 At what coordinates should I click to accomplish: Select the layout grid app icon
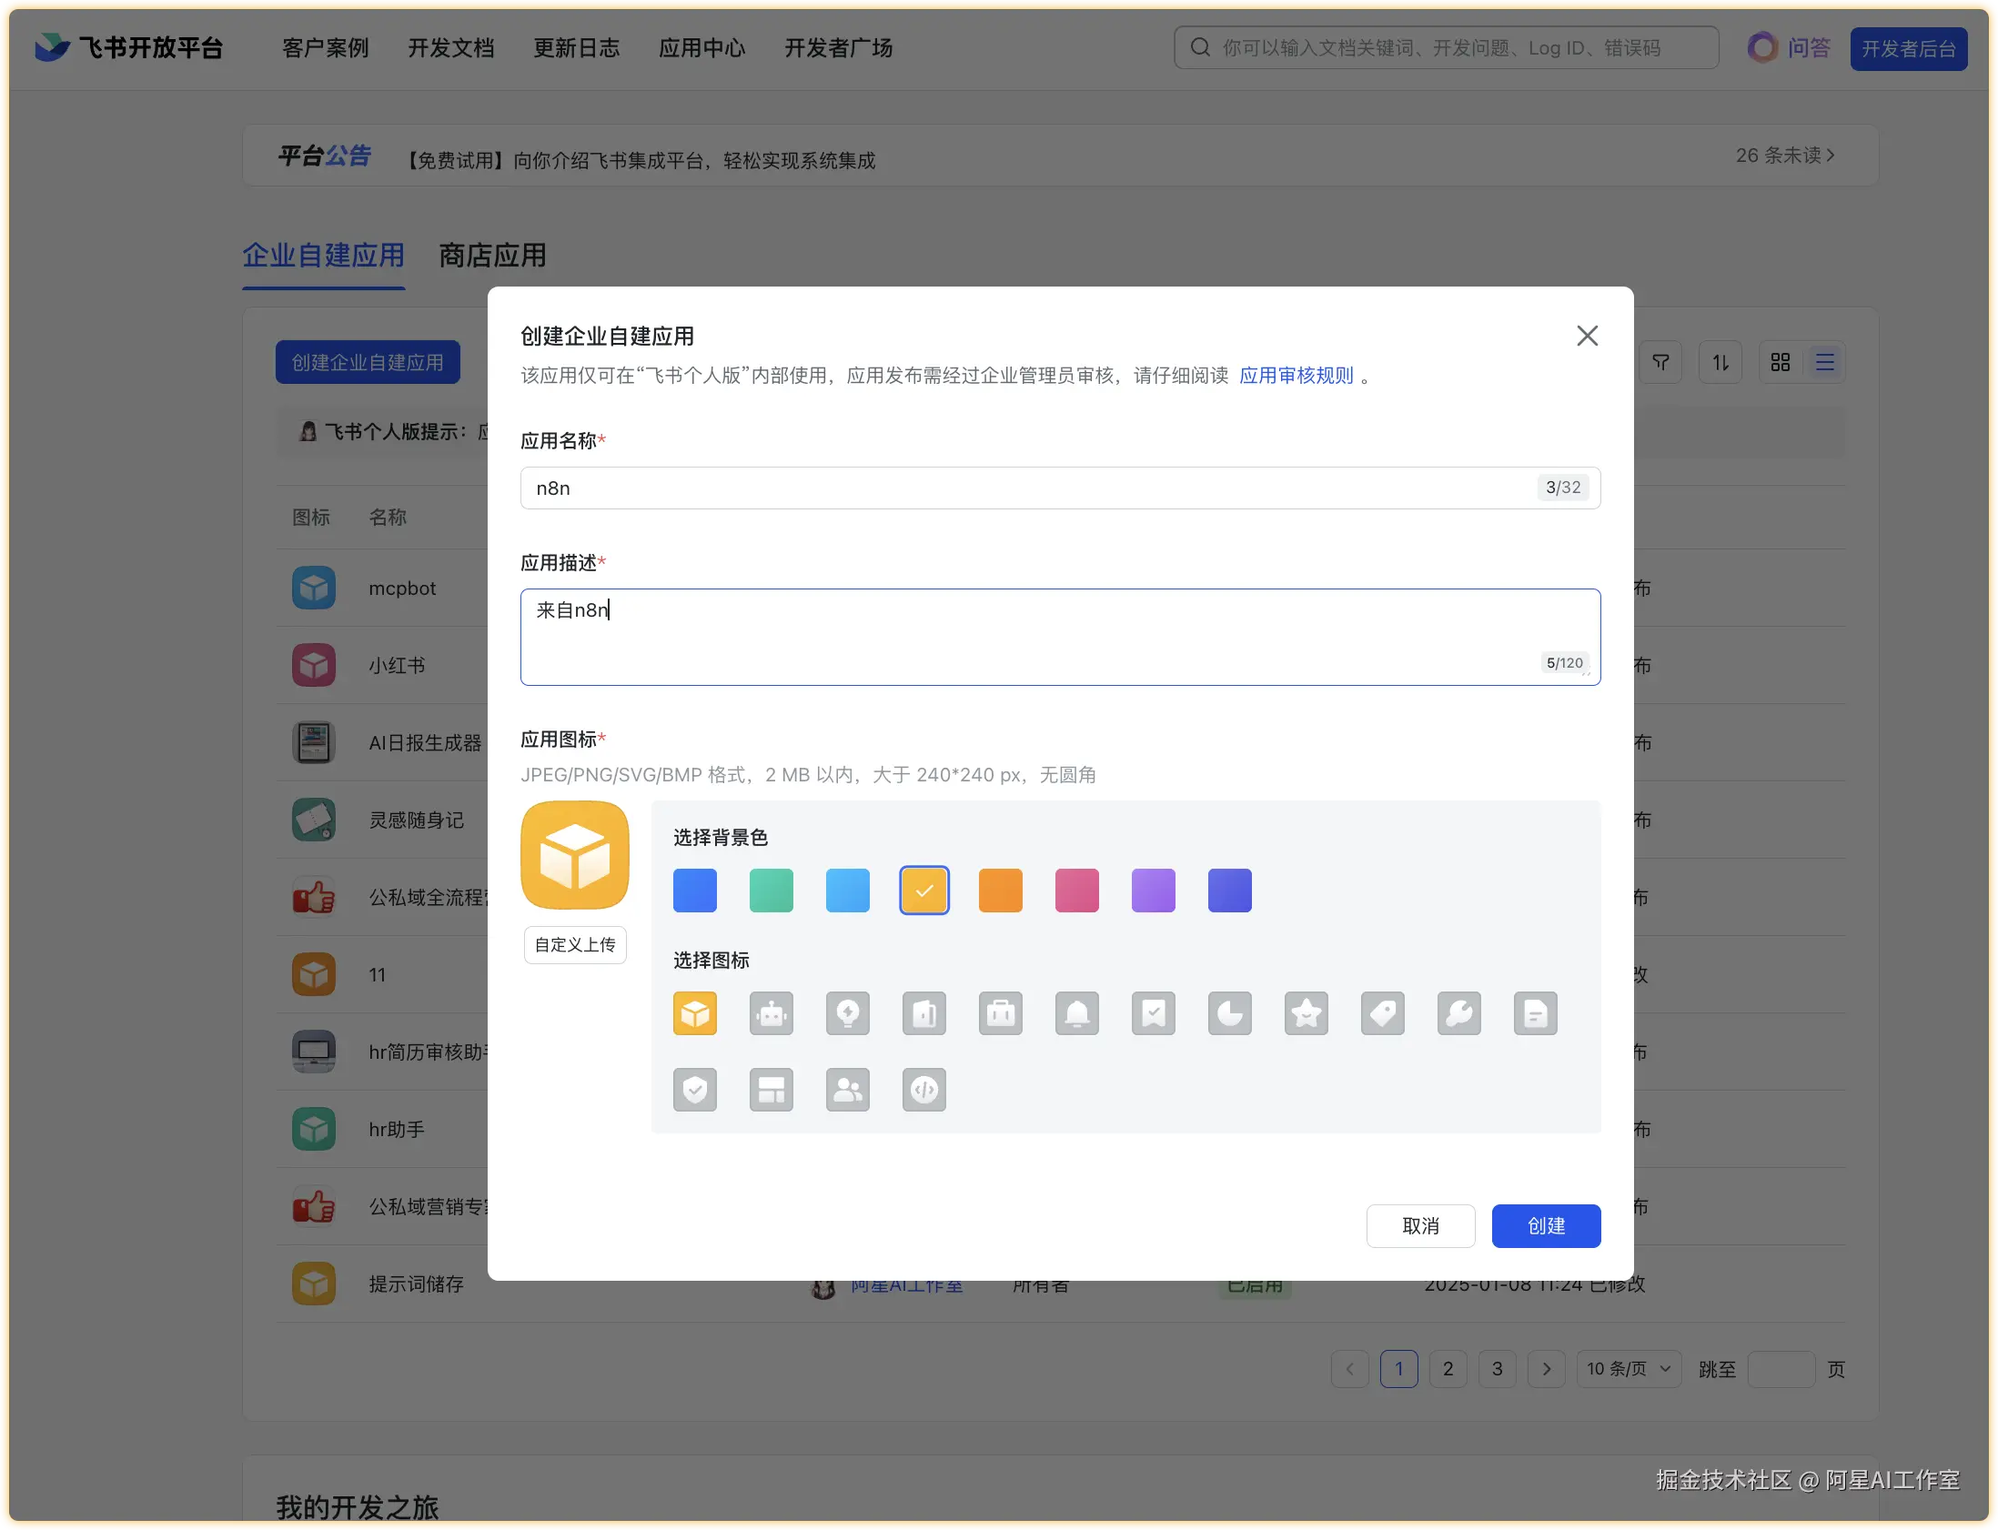(x=772, y=1090)
